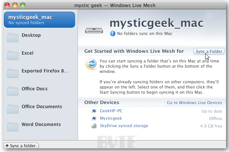Select Exported Firefox B… folder entry
The height and width of the screenshot is (152, 229).
(45, 71)
